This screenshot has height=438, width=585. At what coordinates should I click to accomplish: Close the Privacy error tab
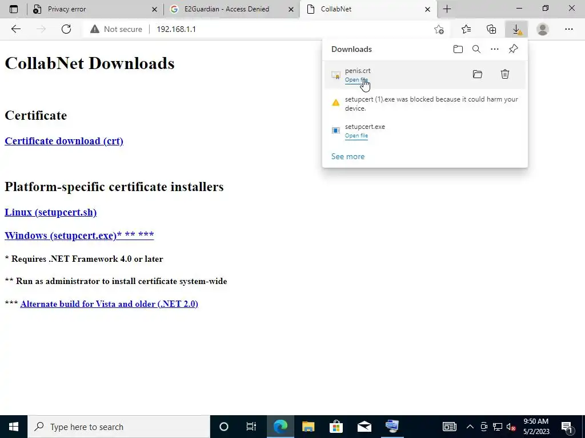coord(154,9)
